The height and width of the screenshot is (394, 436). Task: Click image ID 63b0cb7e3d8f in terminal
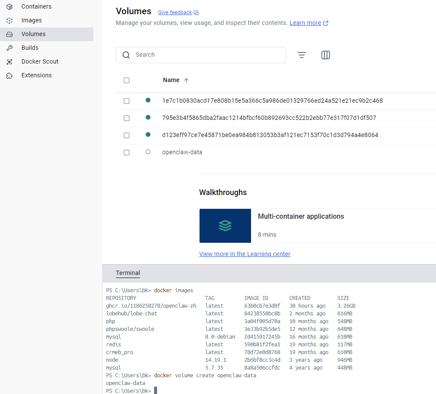click(x=262, y=306)
